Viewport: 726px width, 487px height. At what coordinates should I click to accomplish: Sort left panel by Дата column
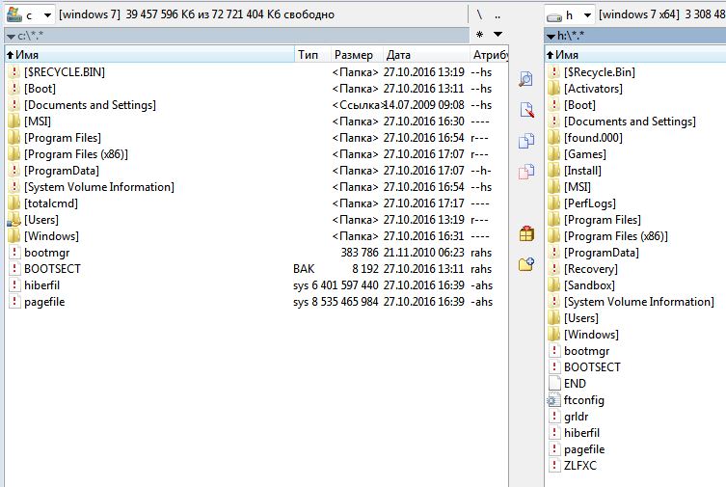[426, 55]
